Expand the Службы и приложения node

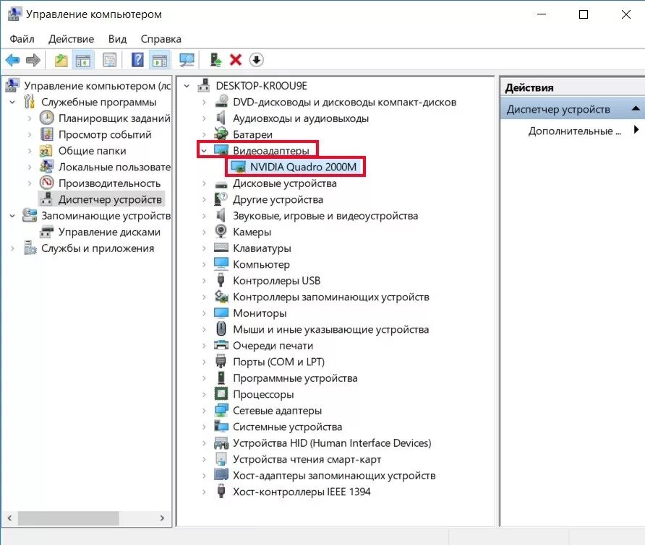(12, 248)
